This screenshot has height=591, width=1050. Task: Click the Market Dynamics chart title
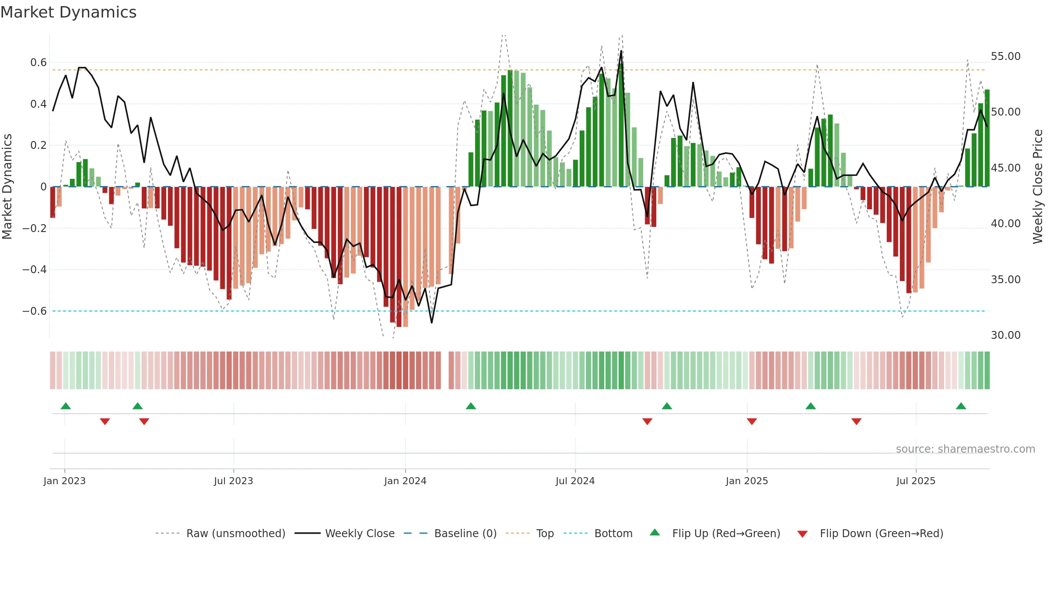69,12
